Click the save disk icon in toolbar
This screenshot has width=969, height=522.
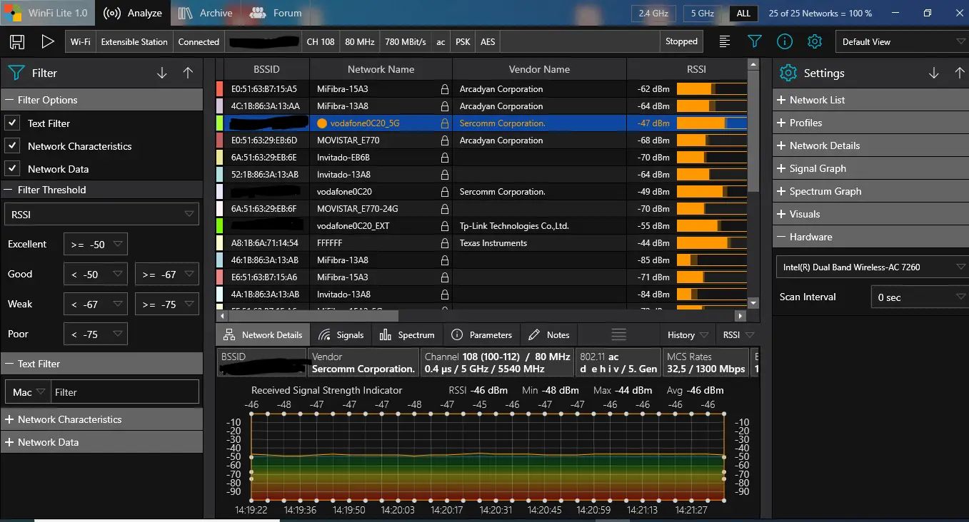pos(17,41)
